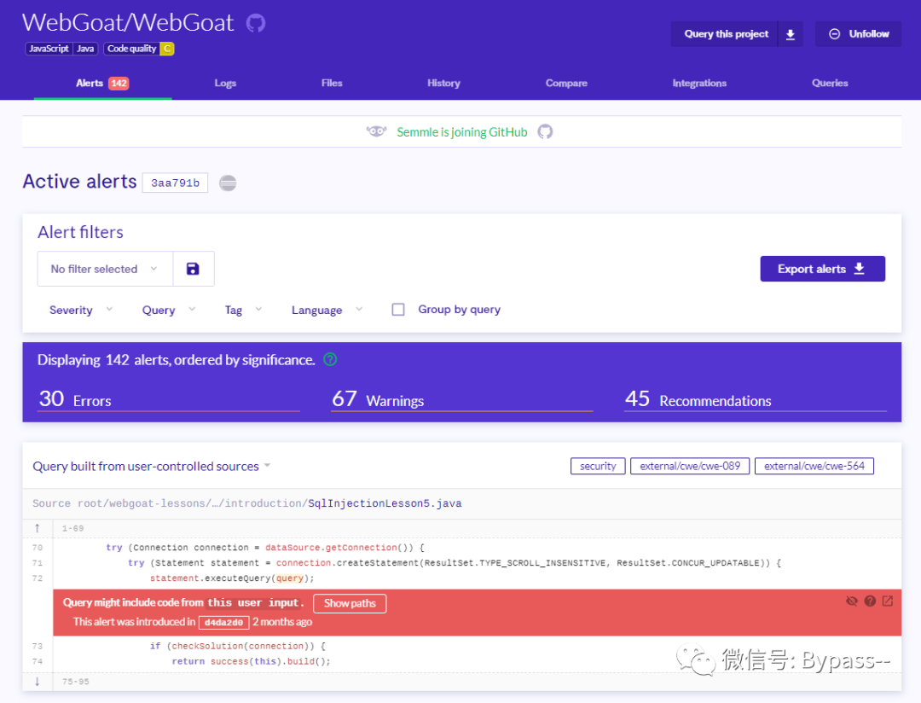The height and width of the screenshot is (703, 921).
Task: Expand the Query filter dropdown
Action: pyautogui.click(x=169, y=310)
